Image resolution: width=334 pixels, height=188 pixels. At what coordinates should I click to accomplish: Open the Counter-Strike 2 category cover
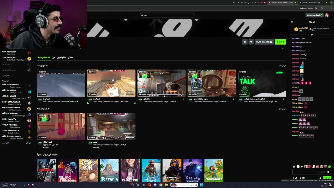point(172,170)
